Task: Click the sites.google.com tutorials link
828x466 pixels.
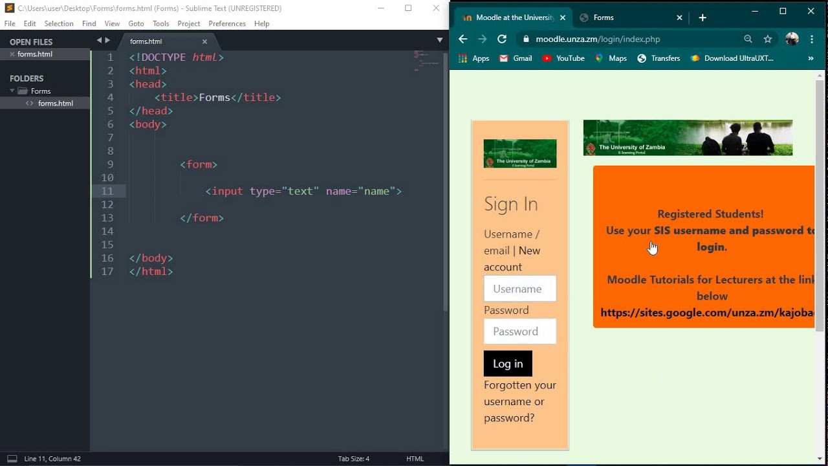Action: [x=707, y=313]
